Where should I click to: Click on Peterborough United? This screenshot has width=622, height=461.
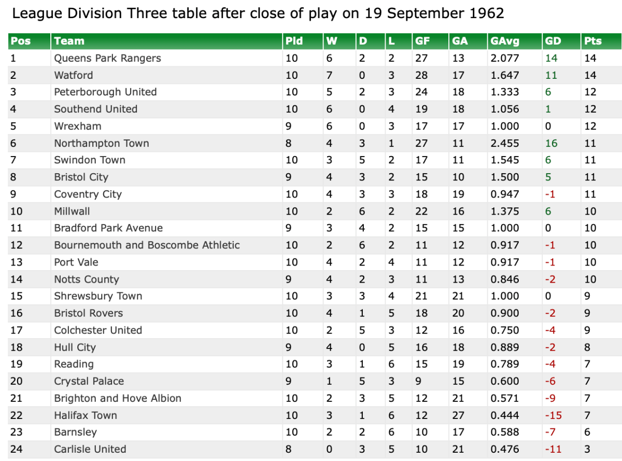[x=105, y=92]
